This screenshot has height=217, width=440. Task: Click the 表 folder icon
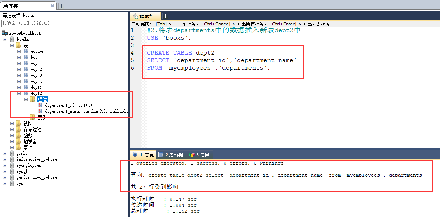(18, 45)
